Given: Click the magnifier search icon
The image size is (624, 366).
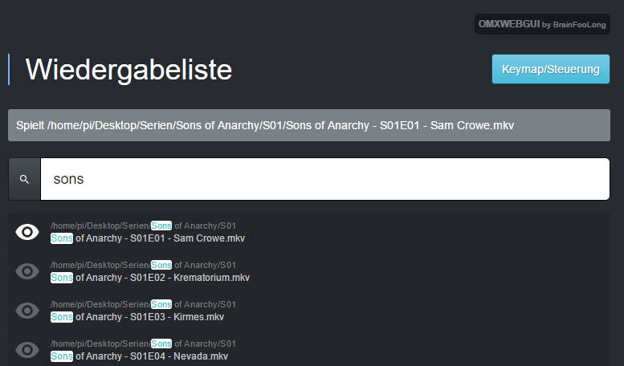Looking at the screenshot, I should [x=24, y=179].
